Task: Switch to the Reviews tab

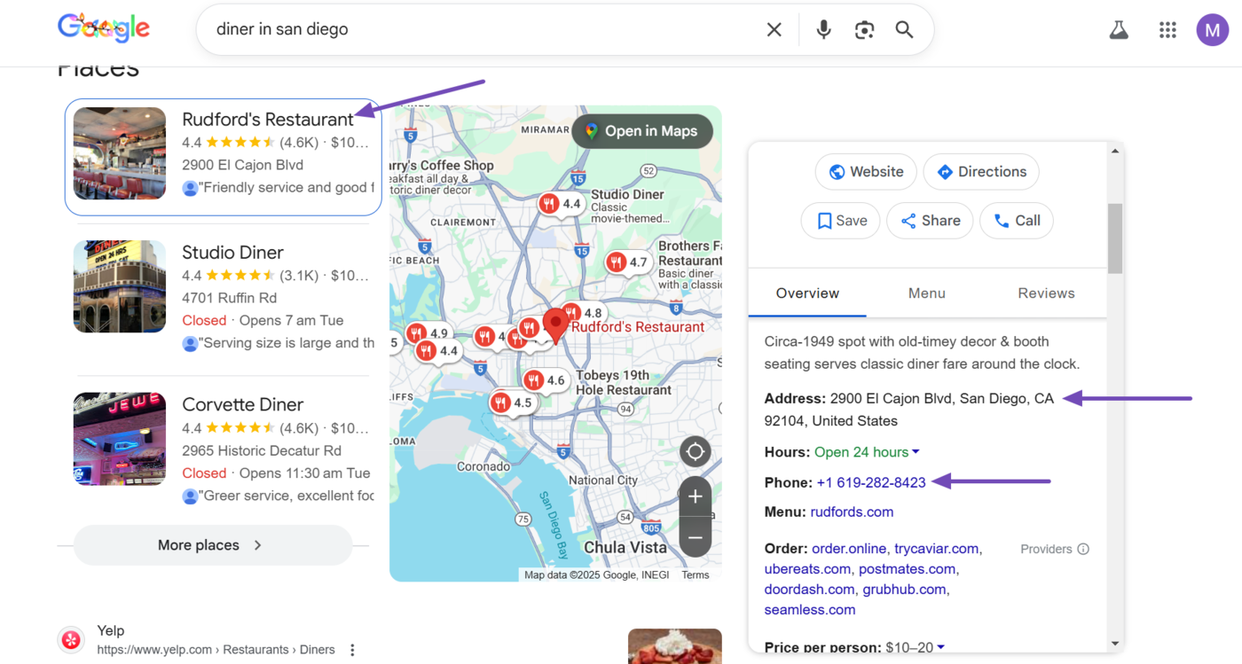Action: click(1046, 293)
